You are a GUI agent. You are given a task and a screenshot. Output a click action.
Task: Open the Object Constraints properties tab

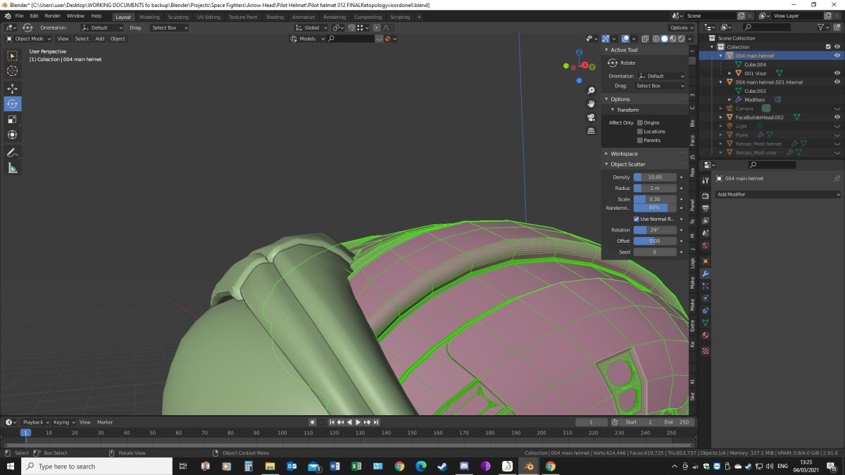(705, 310)
